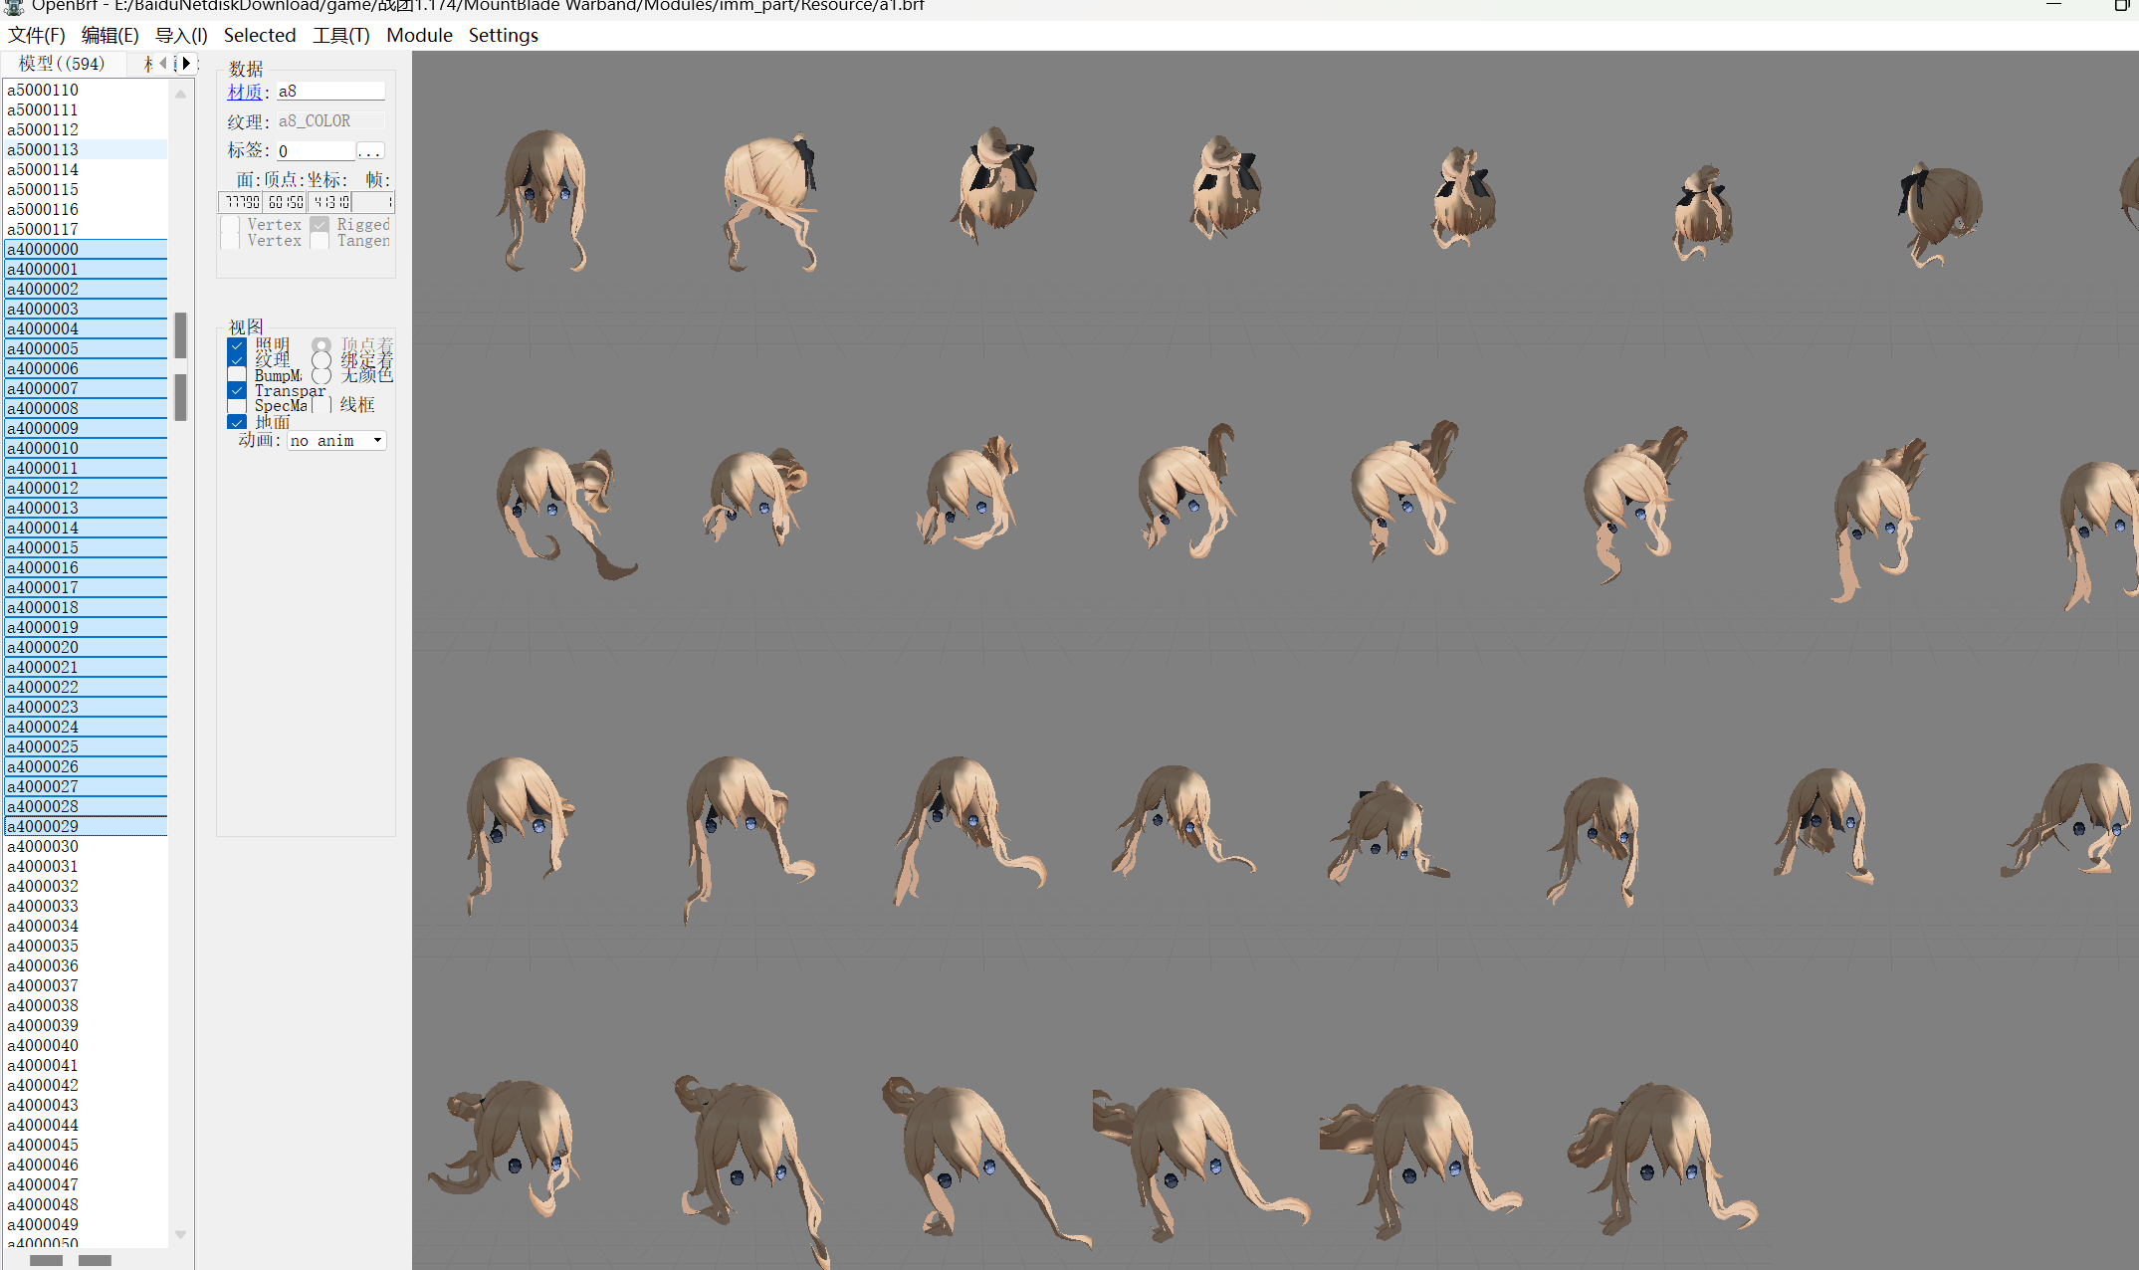Viewport: 2139px width, 1270px height.
Task: Toggle the 地面 floor checkbox
Action: click(237, 422)
